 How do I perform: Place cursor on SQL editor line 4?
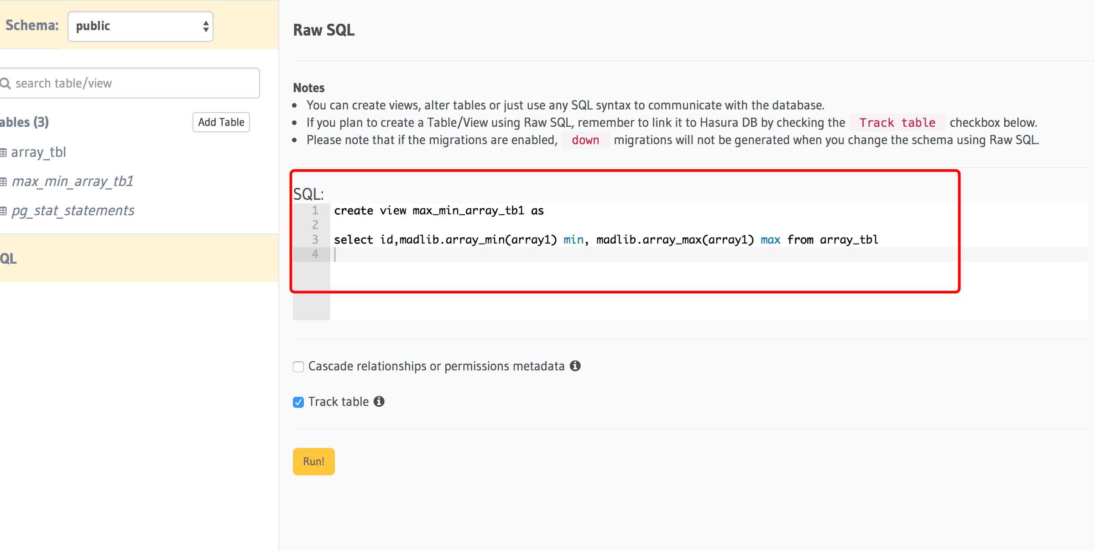pos(709,255)
